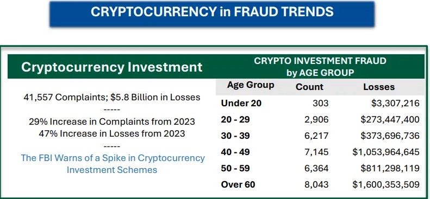
Task: Open the FBI Warns of a Spike link
Action: click(113, 164)
